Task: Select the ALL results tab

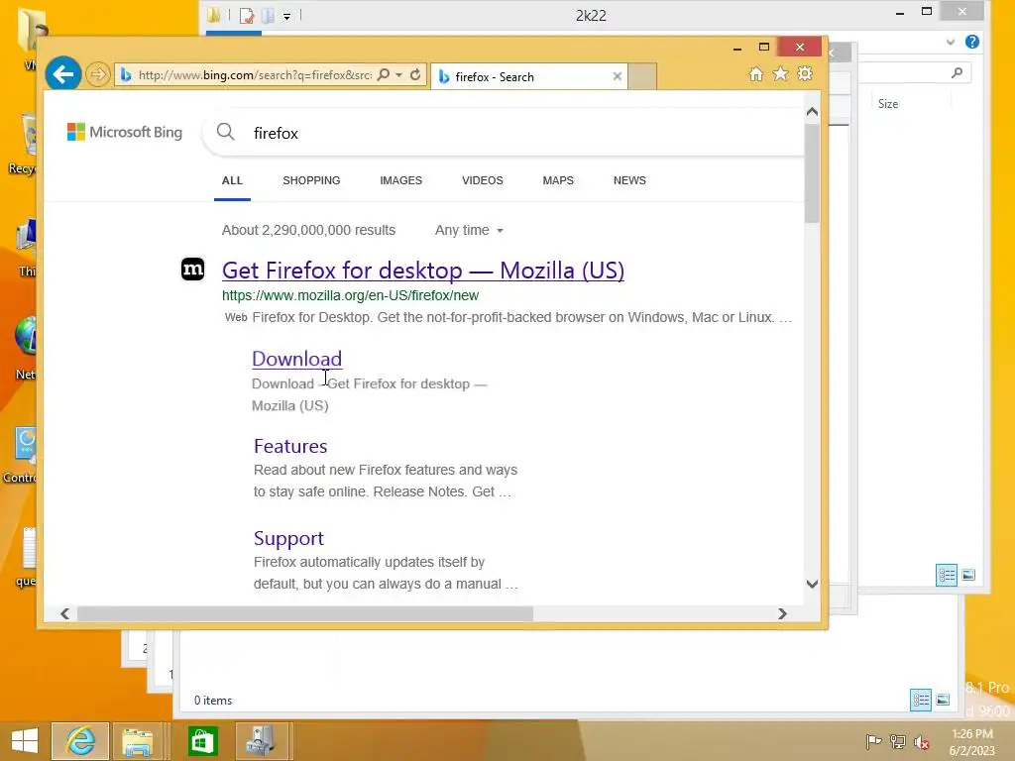Action: click(x=232, y=180)
